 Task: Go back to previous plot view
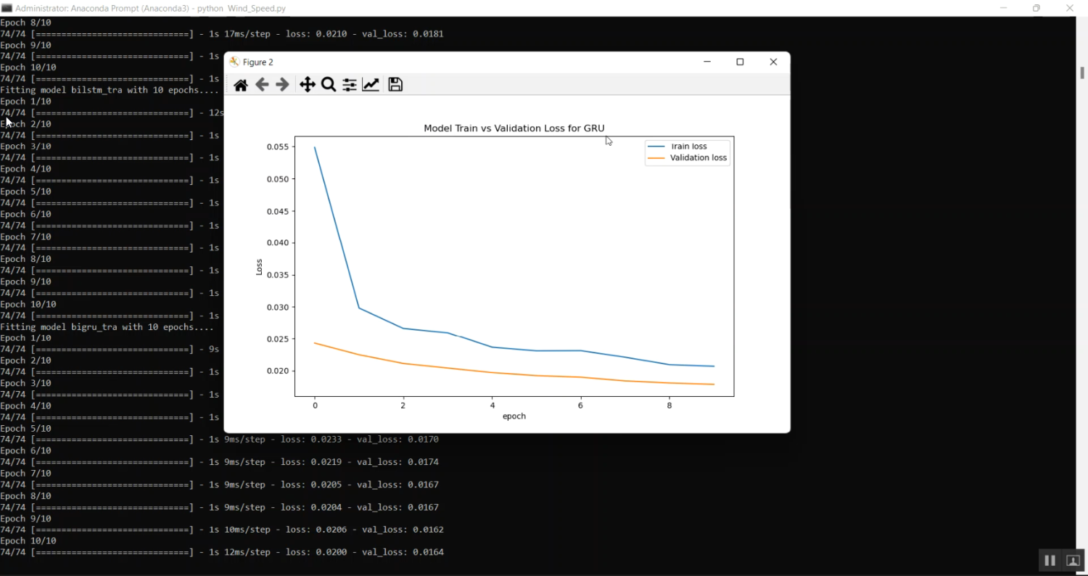click(x=262, y=85)
